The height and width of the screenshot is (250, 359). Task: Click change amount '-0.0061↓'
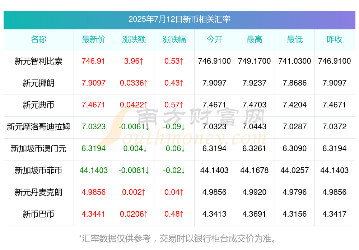point(134,126)
